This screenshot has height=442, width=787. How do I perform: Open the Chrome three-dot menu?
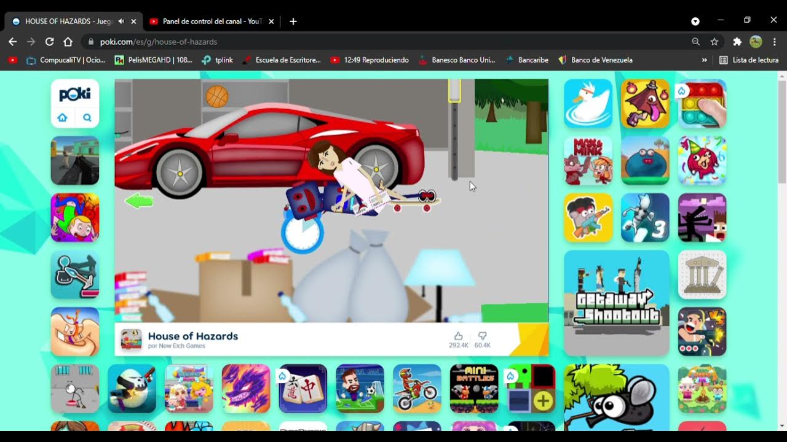[775, 42]
